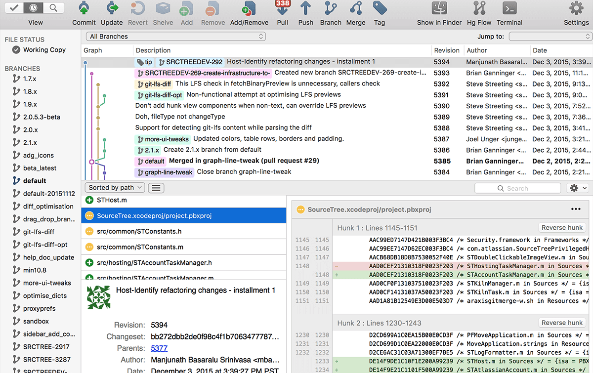Select the sandbox branch
The width and height of the screenshot is (593, 373).
(36, 321)
